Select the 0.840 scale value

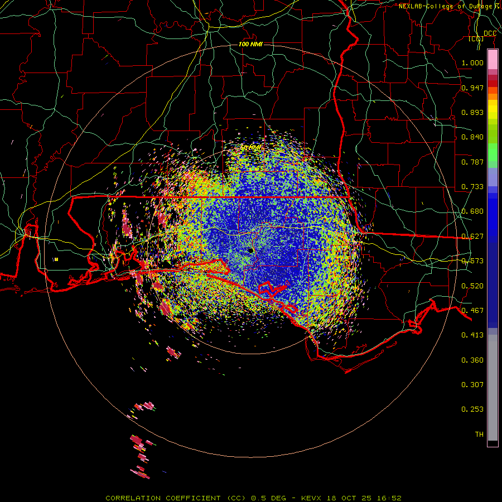(x=472, y=137)
